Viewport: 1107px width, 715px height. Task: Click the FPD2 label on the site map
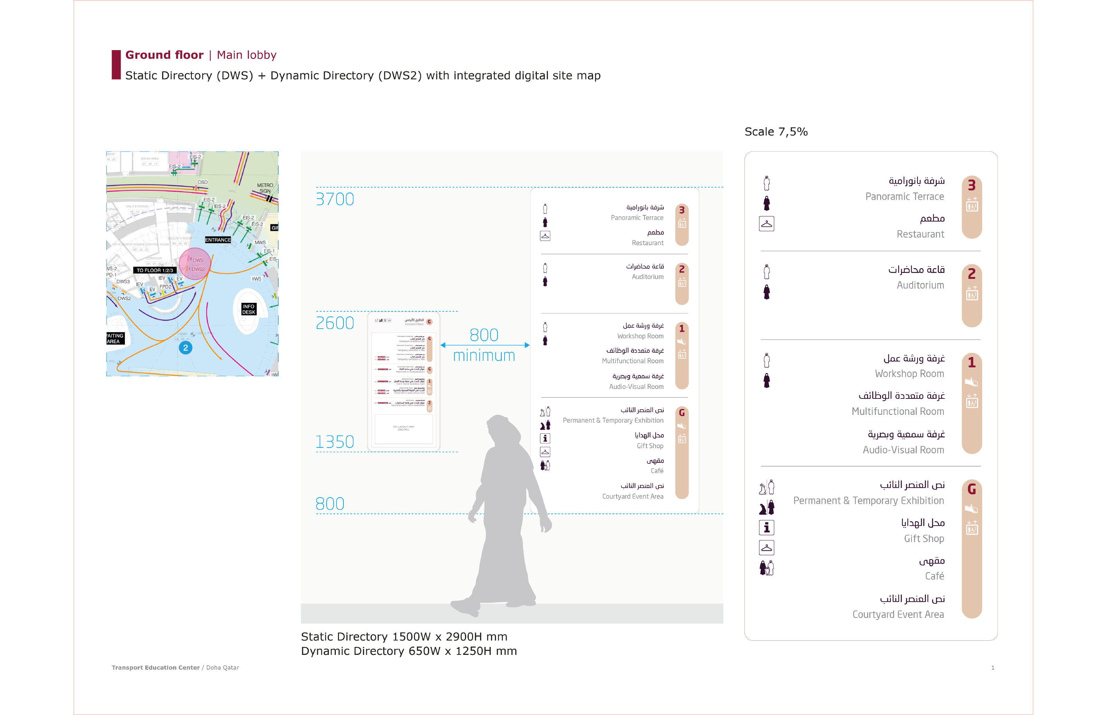pyautogui.click(x=165, y=287)
